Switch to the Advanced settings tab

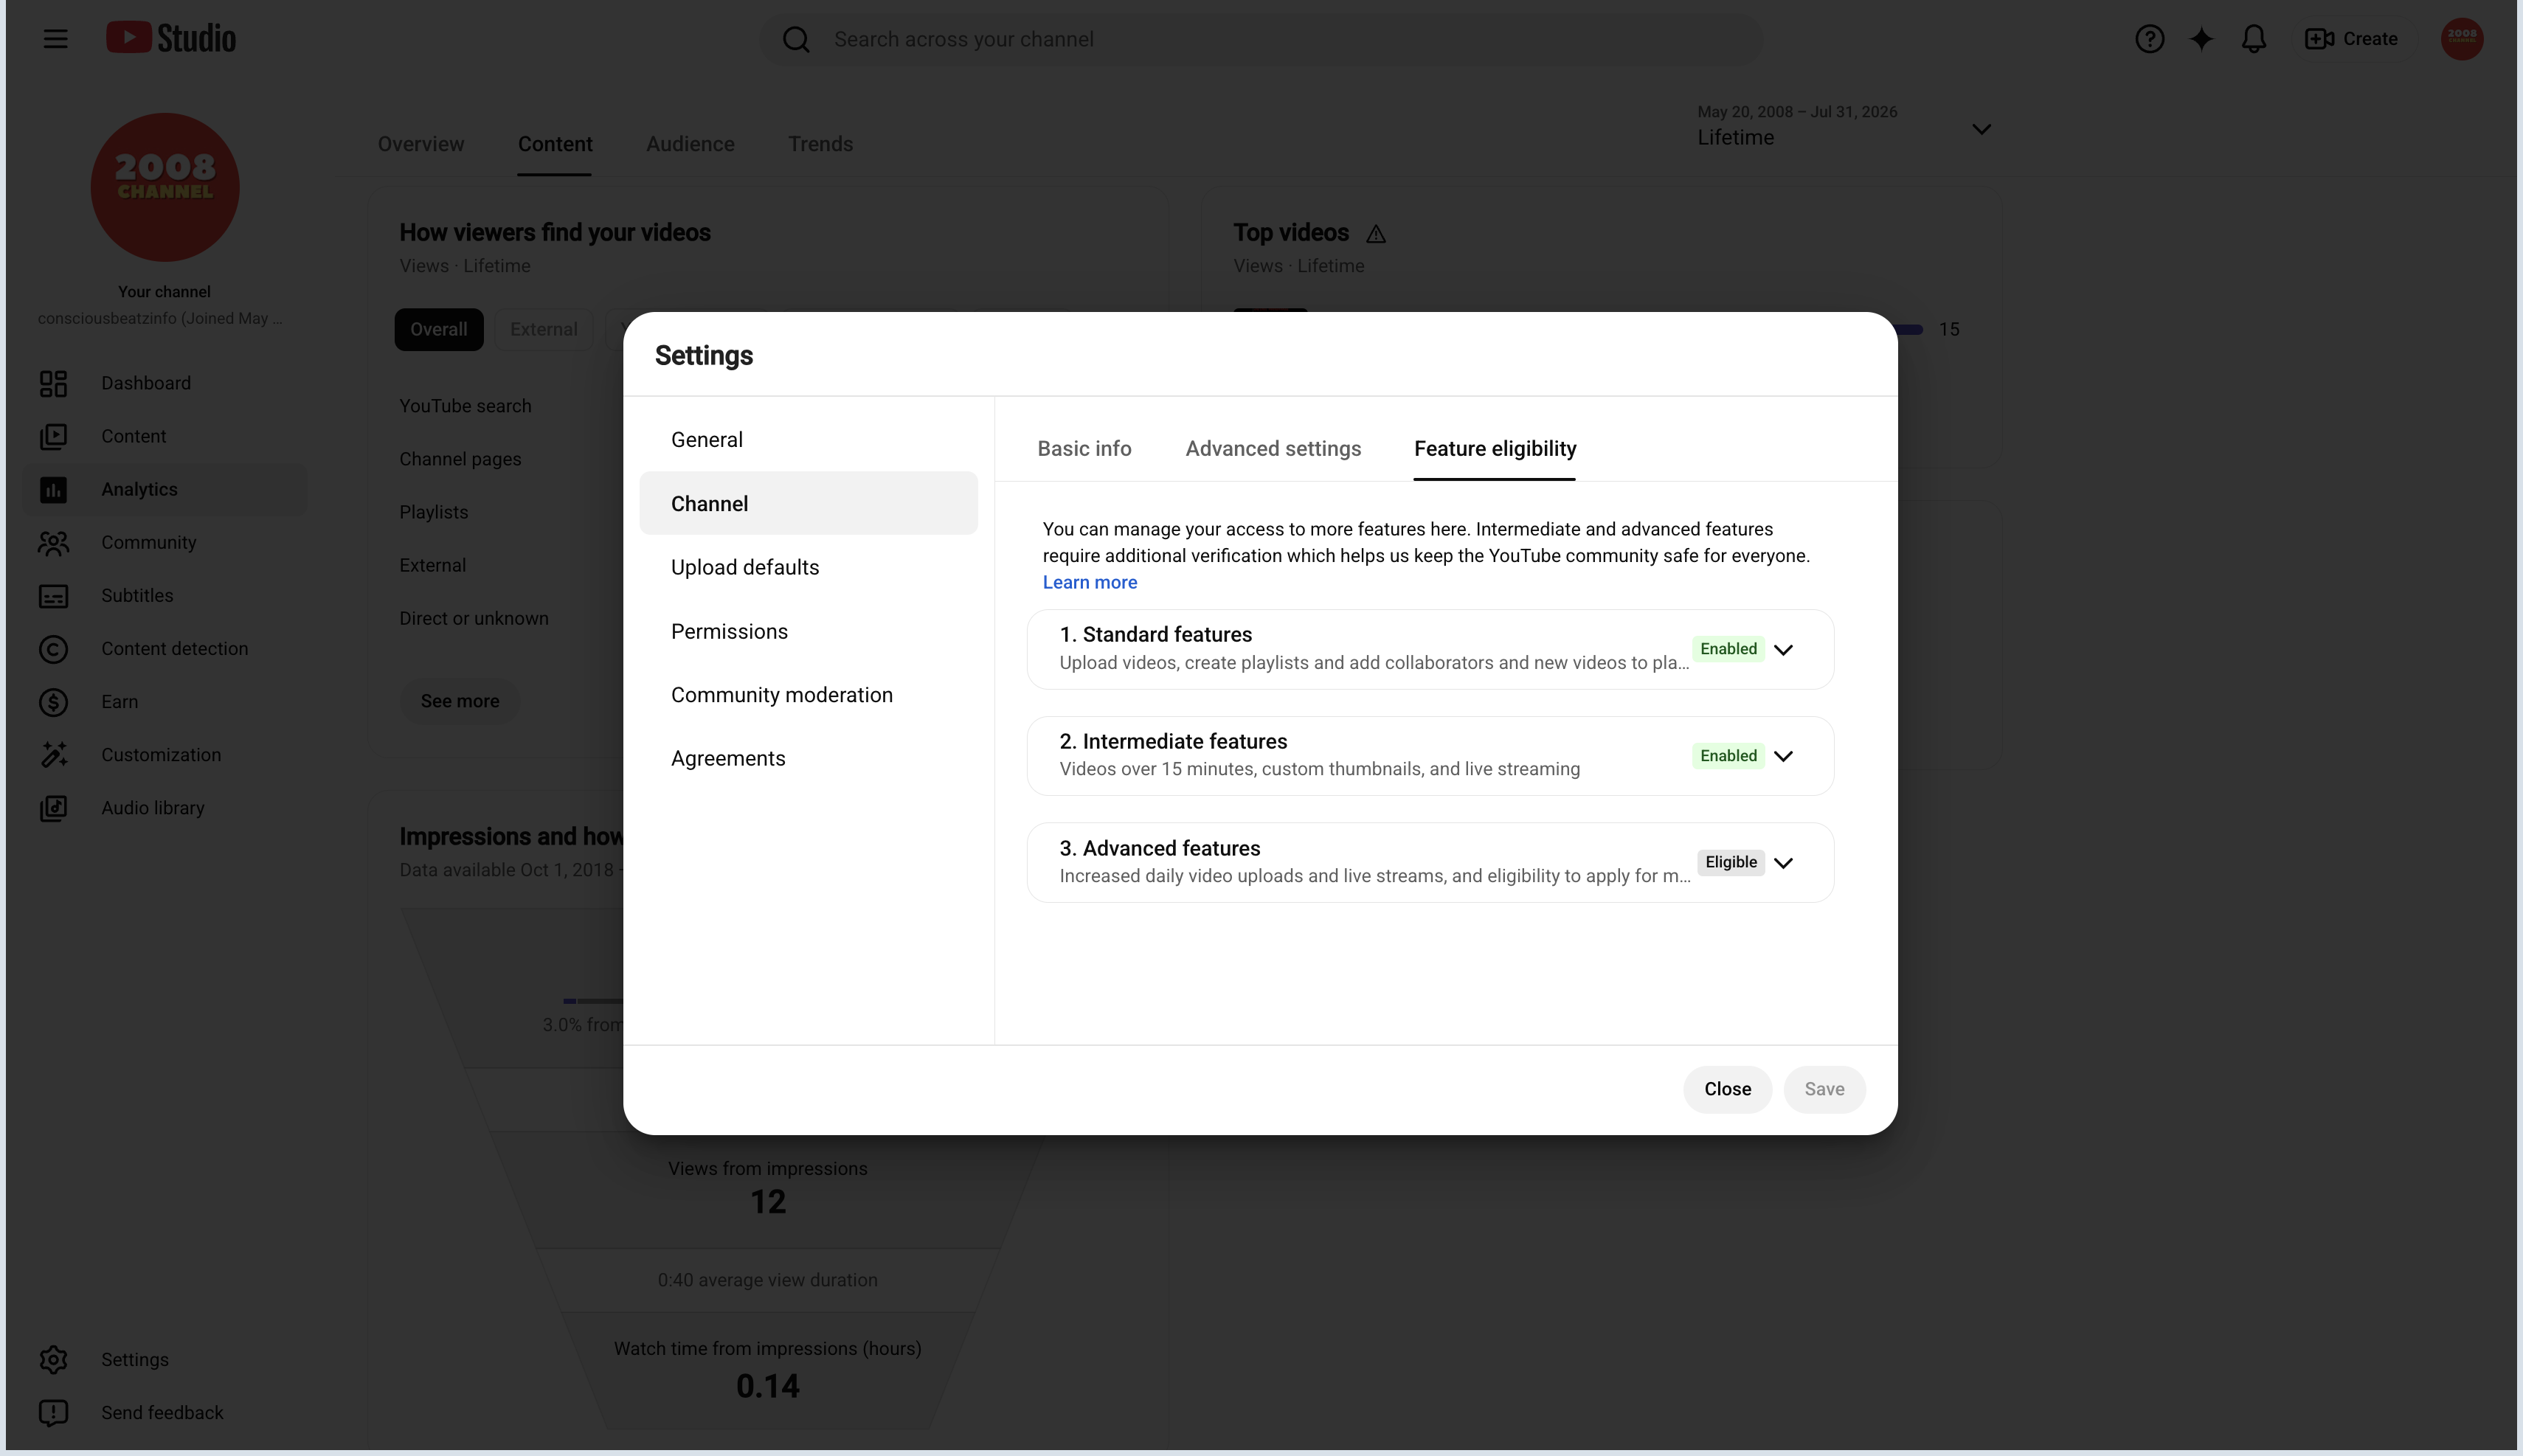(1273, 449)
